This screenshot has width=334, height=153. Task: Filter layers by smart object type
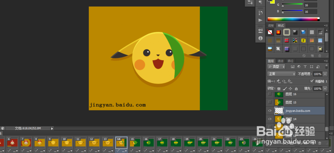[x=318, y=67]
